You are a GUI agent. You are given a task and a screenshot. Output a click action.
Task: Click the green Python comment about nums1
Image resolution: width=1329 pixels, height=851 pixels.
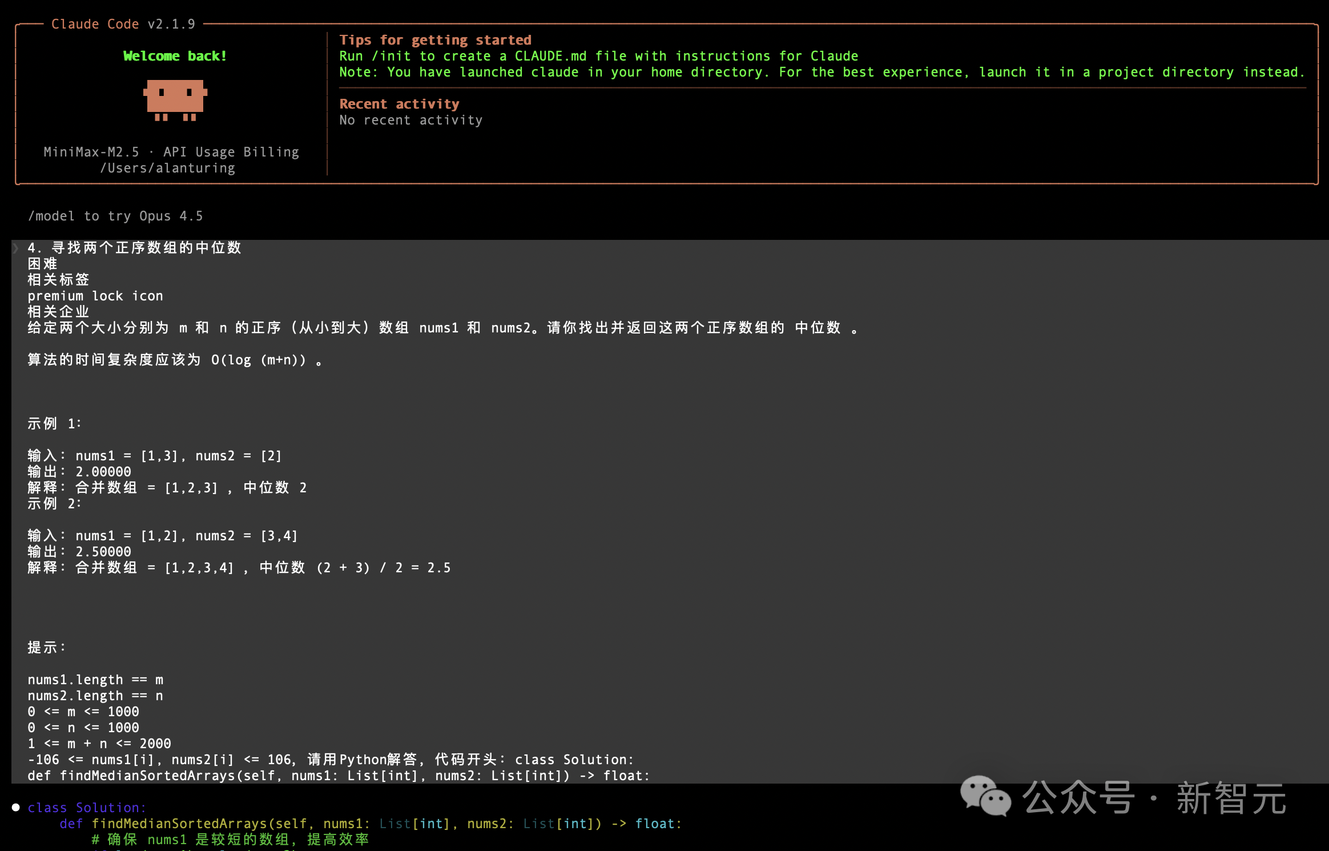pyautogui.click(x=229, y=840)
